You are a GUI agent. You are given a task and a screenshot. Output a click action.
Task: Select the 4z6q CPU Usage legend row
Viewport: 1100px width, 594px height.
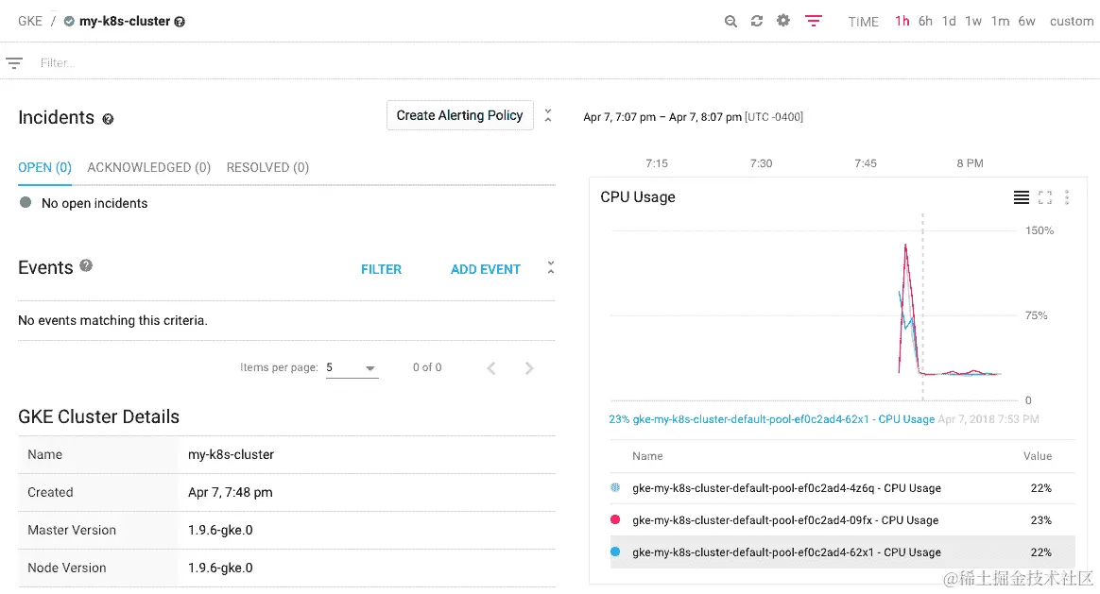tap(843, 488)
